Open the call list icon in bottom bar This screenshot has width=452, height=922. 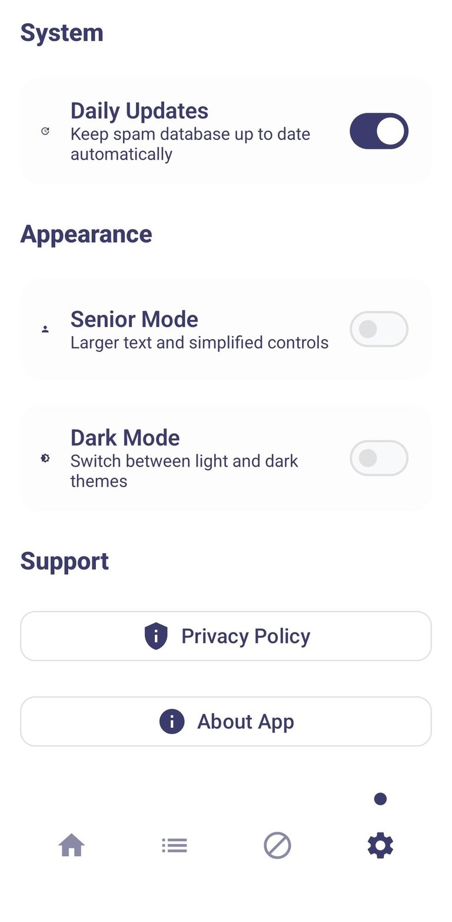[174, 846]
